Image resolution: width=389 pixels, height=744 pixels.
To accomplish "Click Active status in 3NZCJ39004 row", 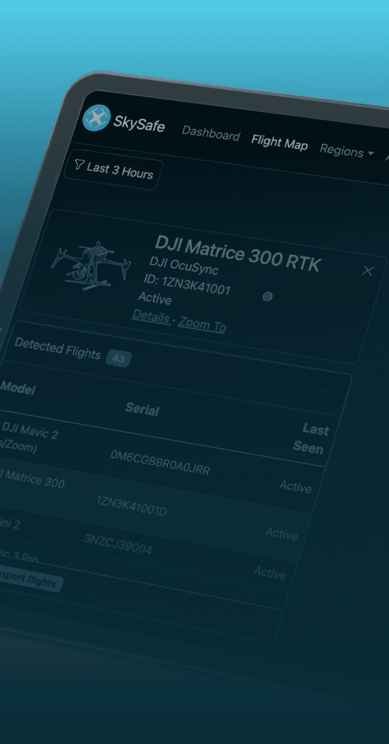I will pos(269,572).
